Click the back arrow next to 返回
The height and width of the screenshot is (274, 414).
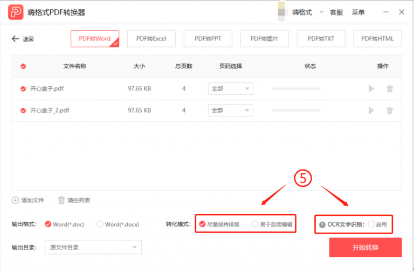(x=15, y=39)
